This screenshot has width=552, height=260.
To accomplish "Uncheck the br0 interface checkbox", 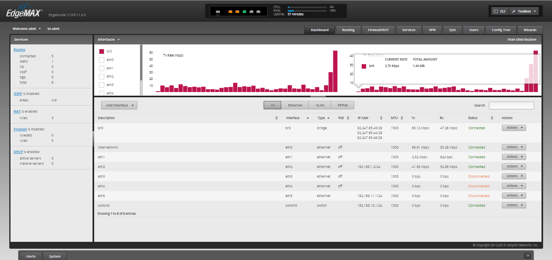I will 102,51.
